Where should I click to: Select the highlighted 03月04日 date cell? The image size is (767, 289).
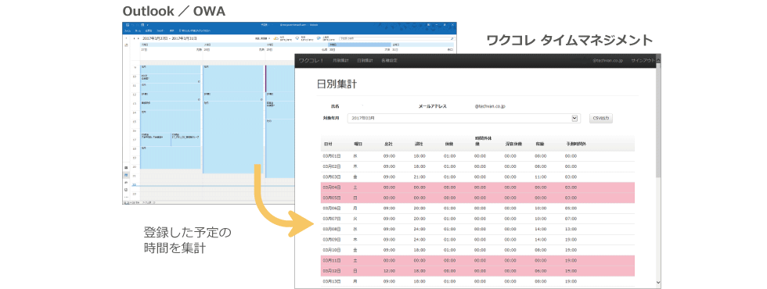click(x=332, y=187)
